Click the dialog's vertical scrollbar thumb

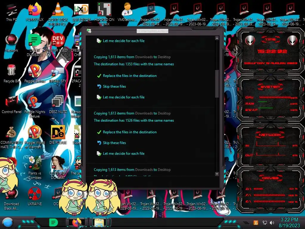coord(217,84)
